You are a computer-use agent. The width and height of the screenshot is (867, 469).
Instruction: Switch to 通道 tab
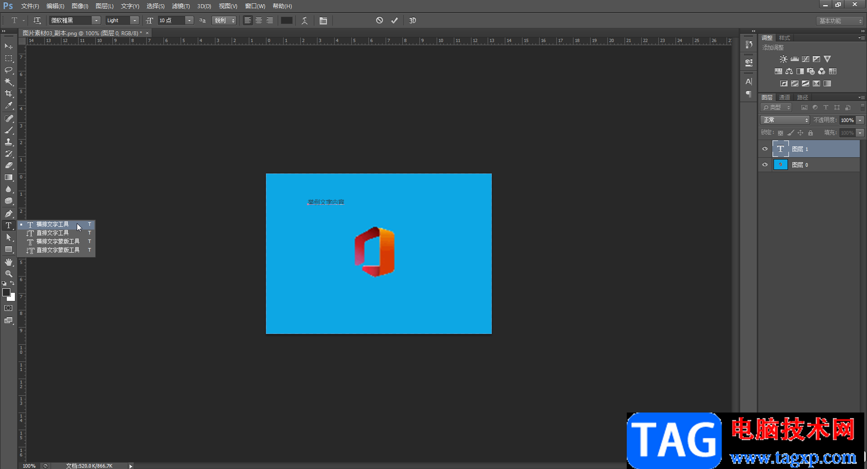coord(785,98)
